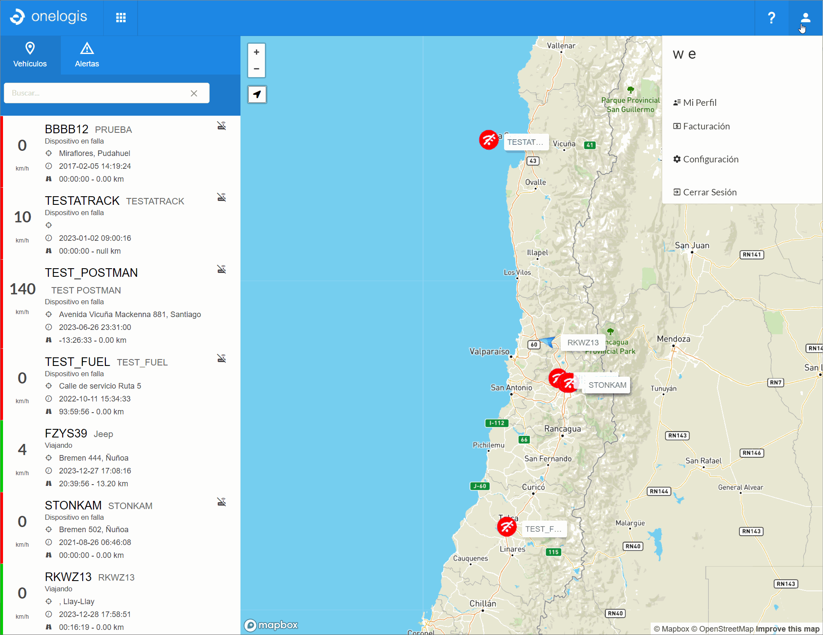Click the map compass navigation button
Screen dimensions: 823x635
click(257, 94)
